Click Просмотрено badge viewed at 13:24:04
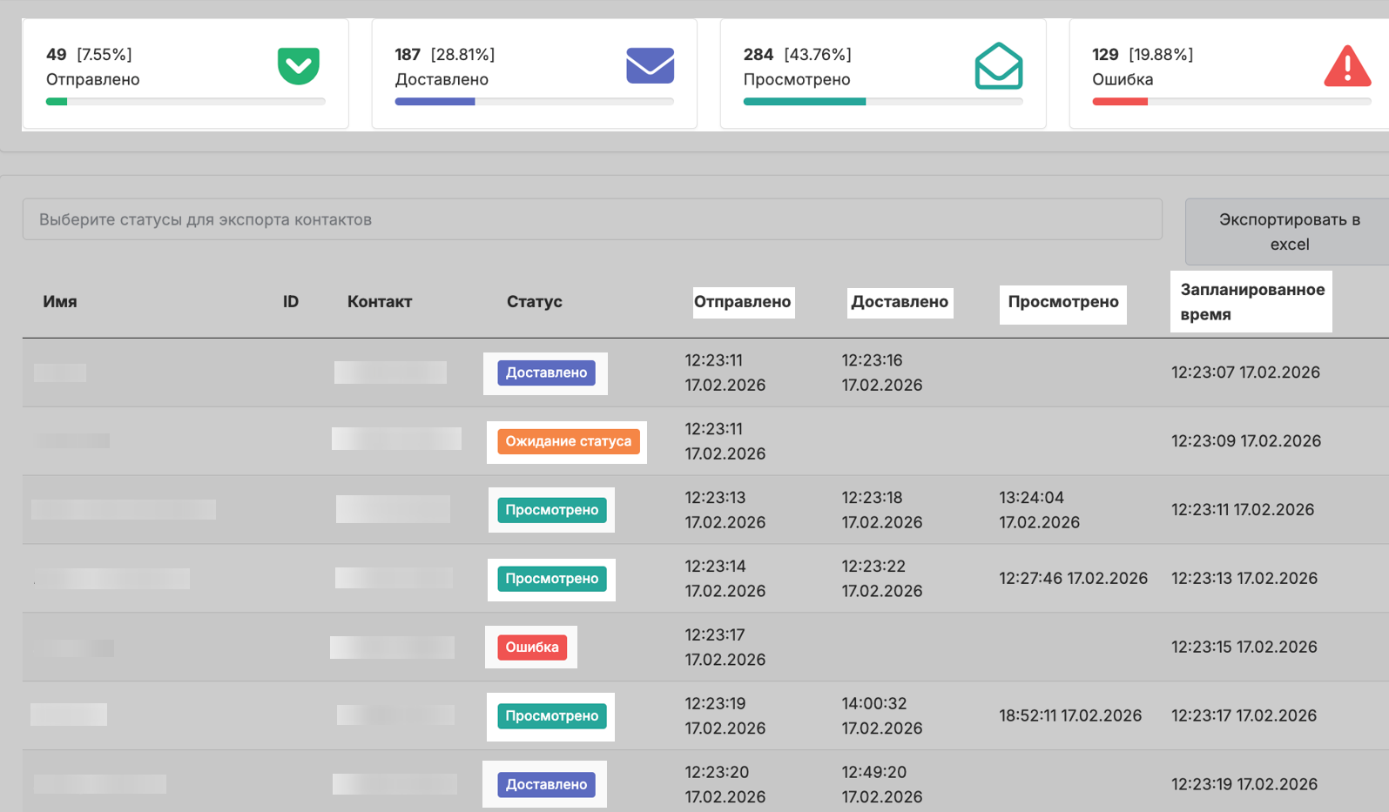 coord(551,510)
